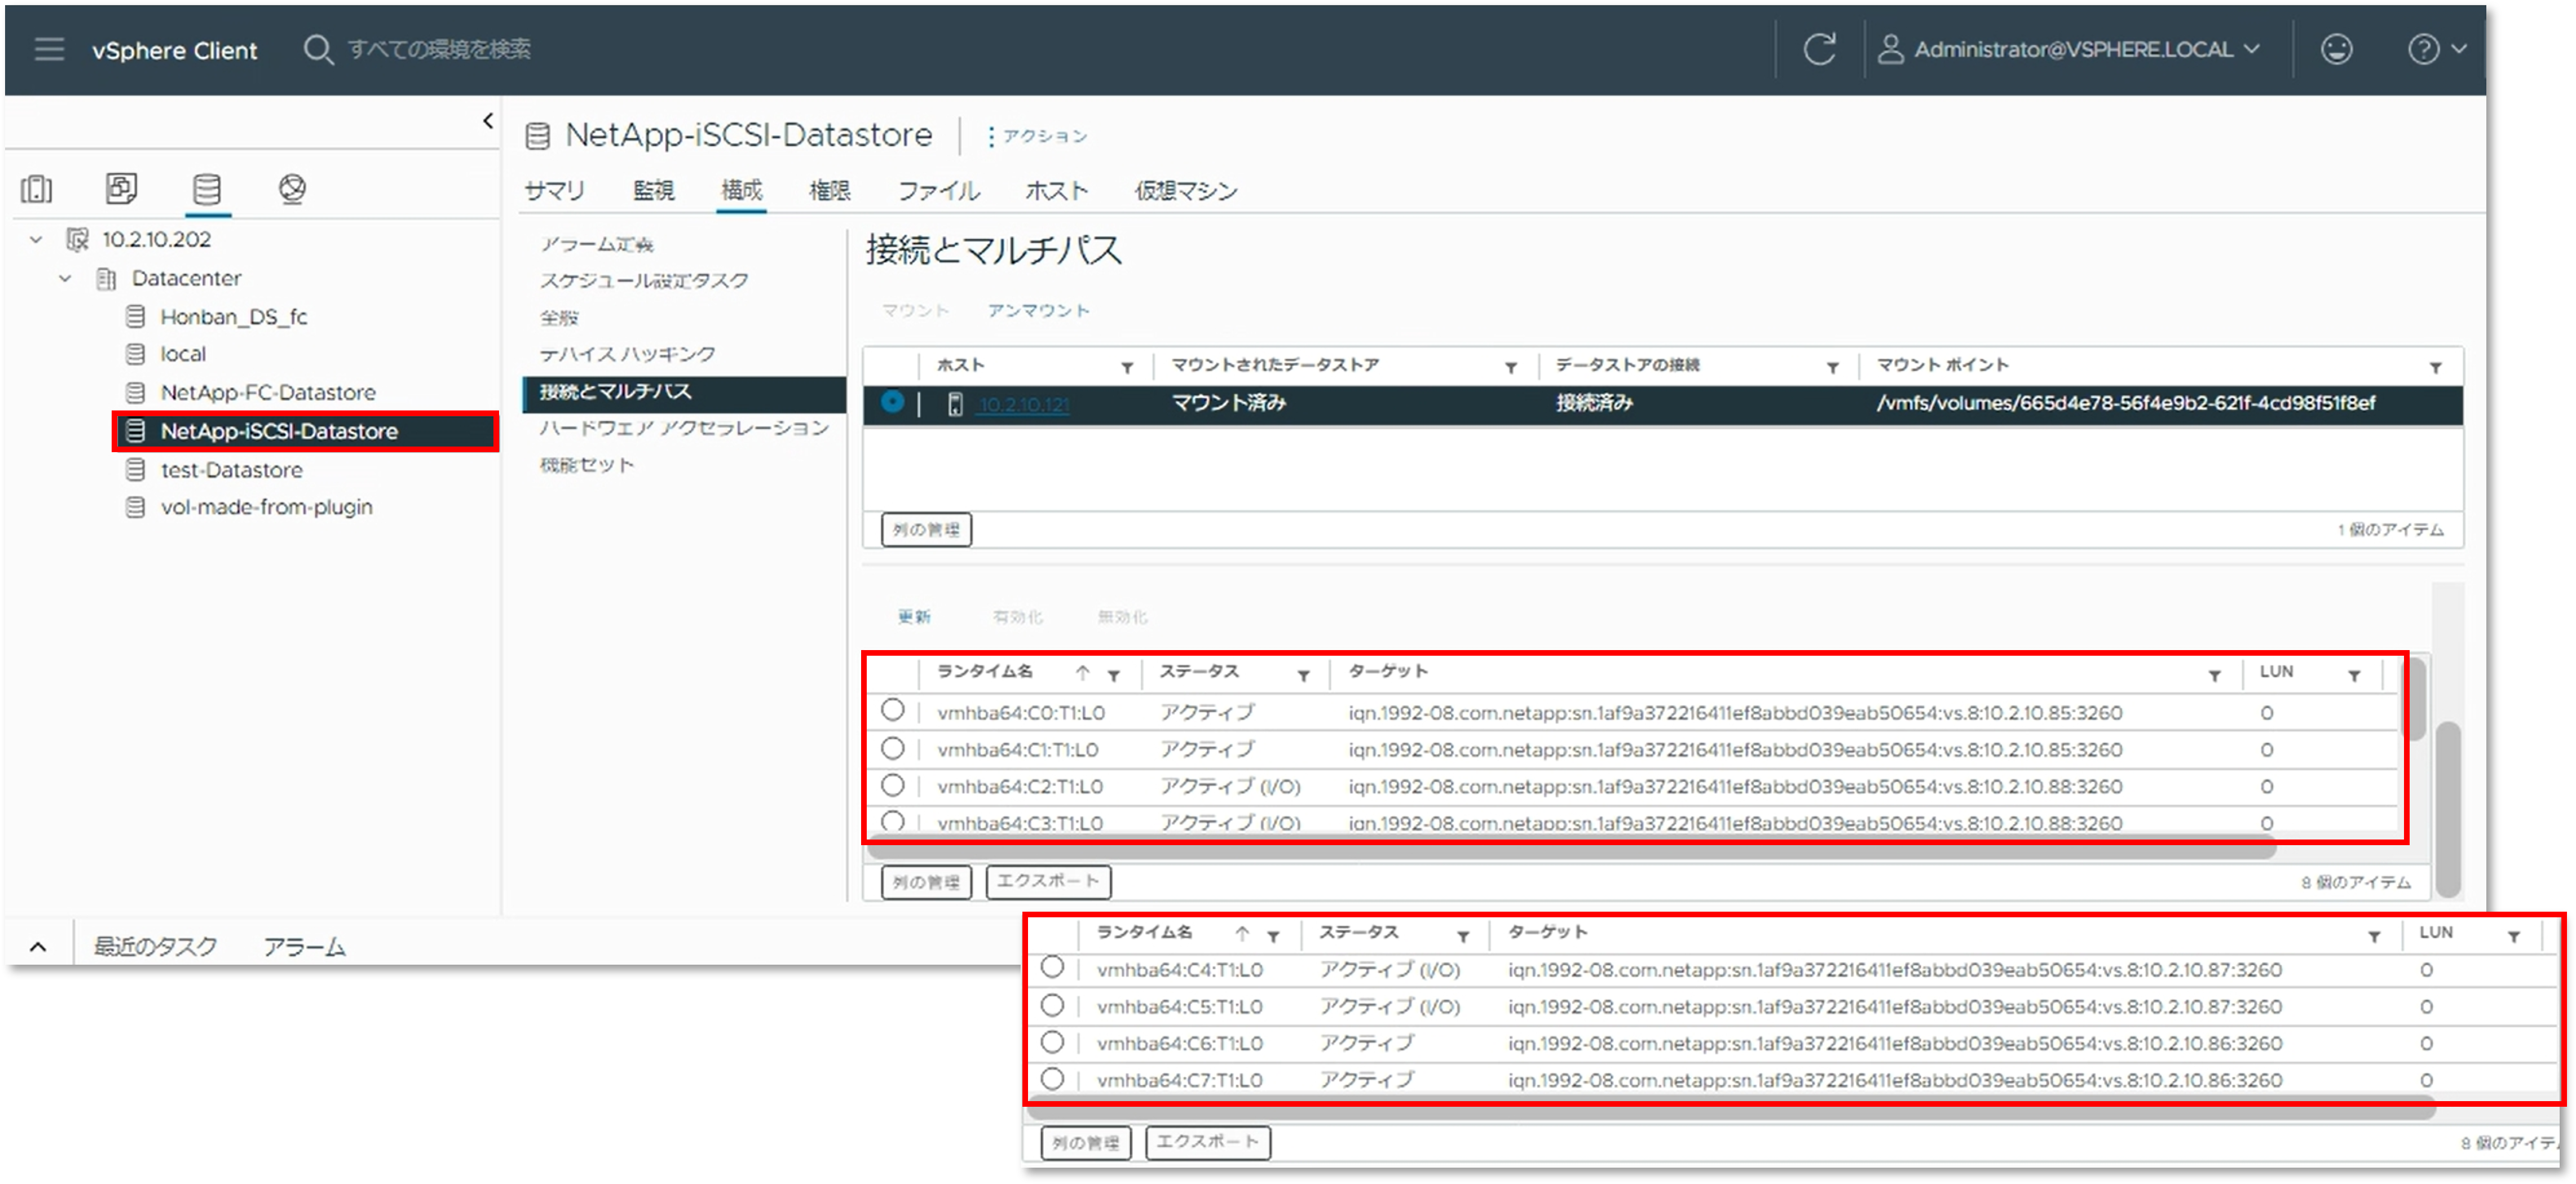Image resolution: width=2576 pixels, height=1184 pixels.
Task: Select path vmhba64:C1:T1:L0 radio button
Action: click(x=892, y=748)
